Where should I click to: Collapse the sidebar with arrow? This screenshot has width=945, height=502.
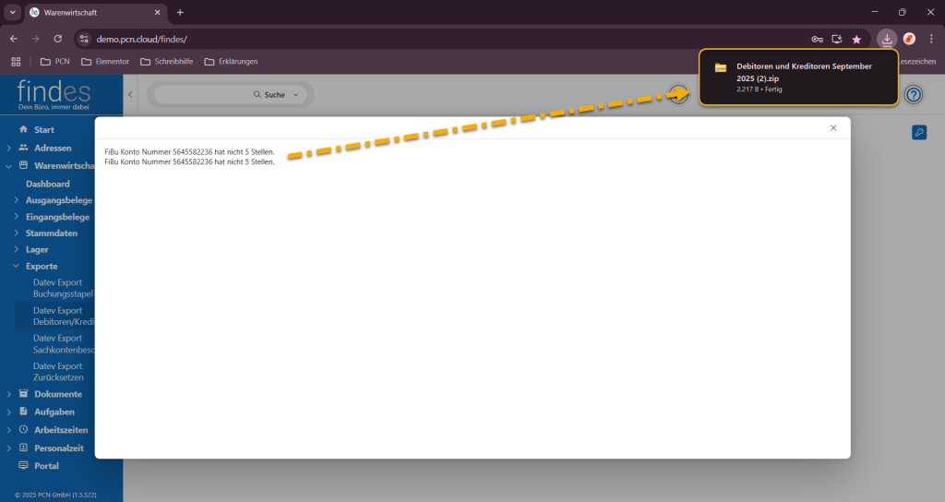[130, 95]
